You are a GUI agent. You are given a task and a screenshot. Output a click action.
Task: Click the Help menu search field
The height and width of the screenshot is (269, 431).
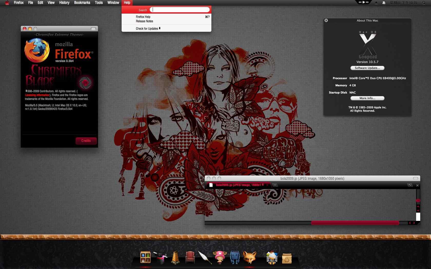180,10
